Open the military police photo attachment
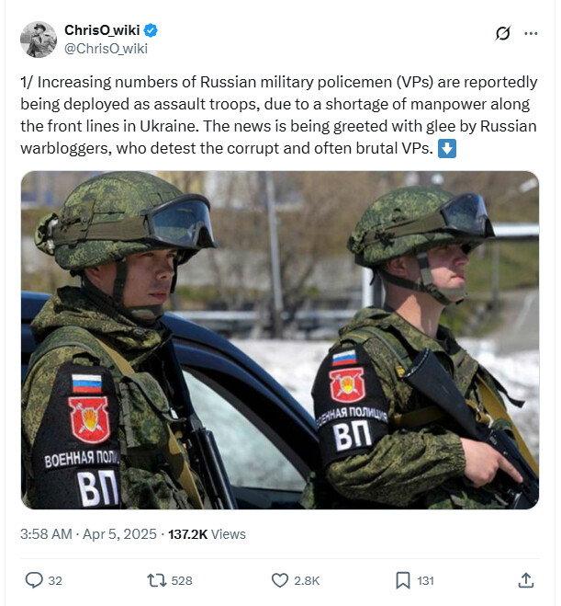561x606 pixels. 280,339
